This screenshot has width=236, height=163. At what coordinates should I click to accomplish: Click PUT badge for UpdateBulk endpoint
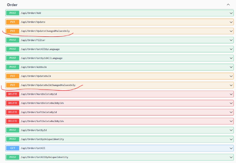(x=13, y=76)
